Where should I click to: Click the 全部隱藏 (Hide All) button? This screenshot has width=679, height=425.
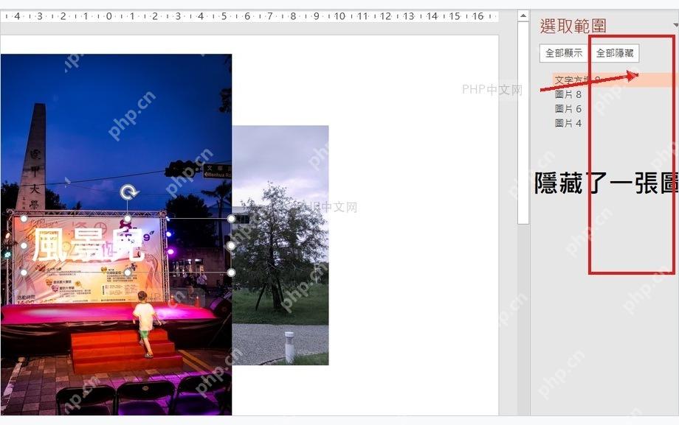coord(615,53)
